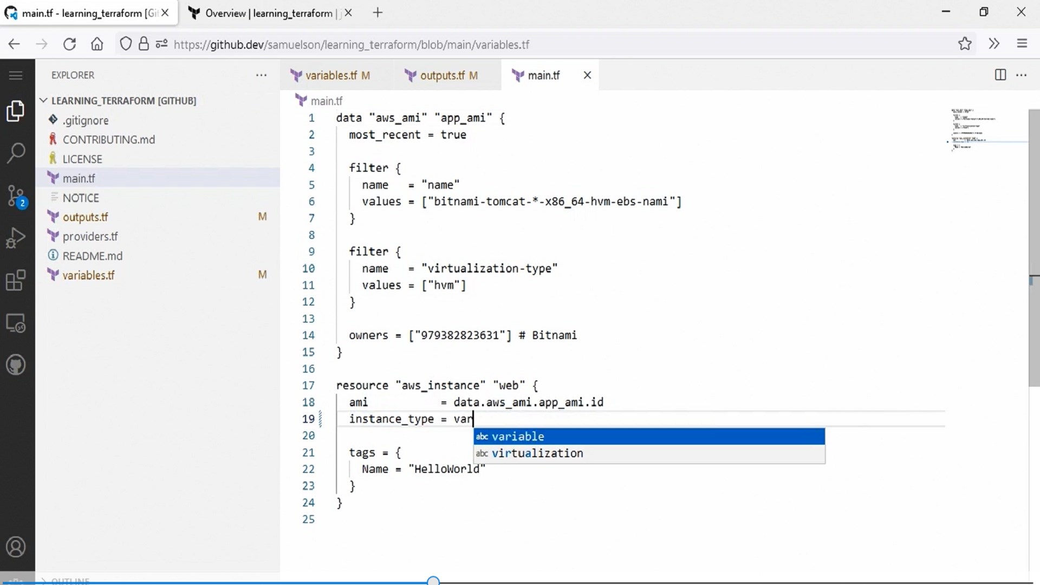Click the browser address bar URL
1040x585 pixels.
(x=351, y=44)
